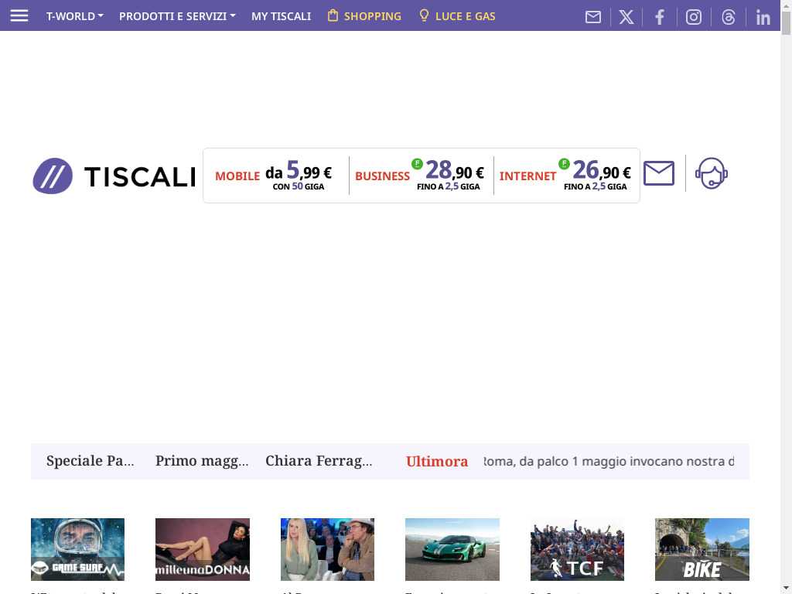Click the Ultimora label
The image size is (792, 594).
437,461
